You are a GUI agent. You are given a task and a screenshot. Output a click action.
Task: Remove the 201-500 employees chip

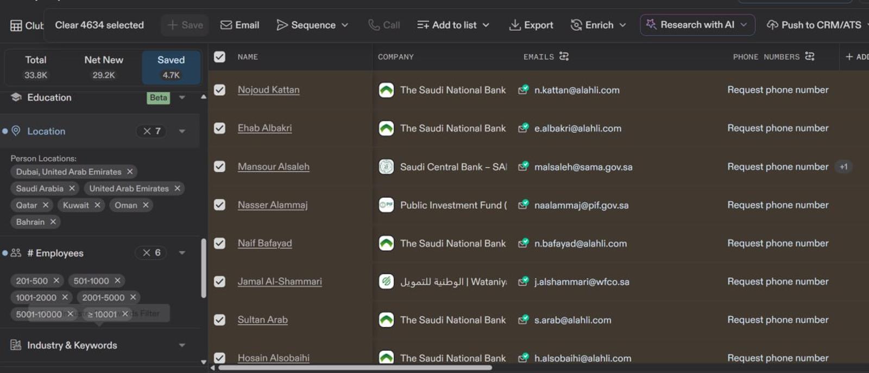(56, 280)
